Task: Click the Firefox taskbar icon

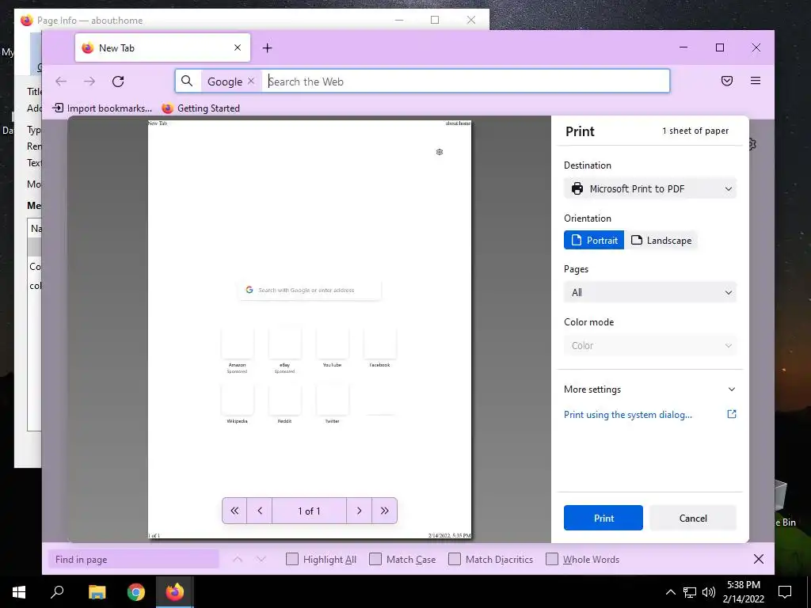Action: tap(175, 592)
